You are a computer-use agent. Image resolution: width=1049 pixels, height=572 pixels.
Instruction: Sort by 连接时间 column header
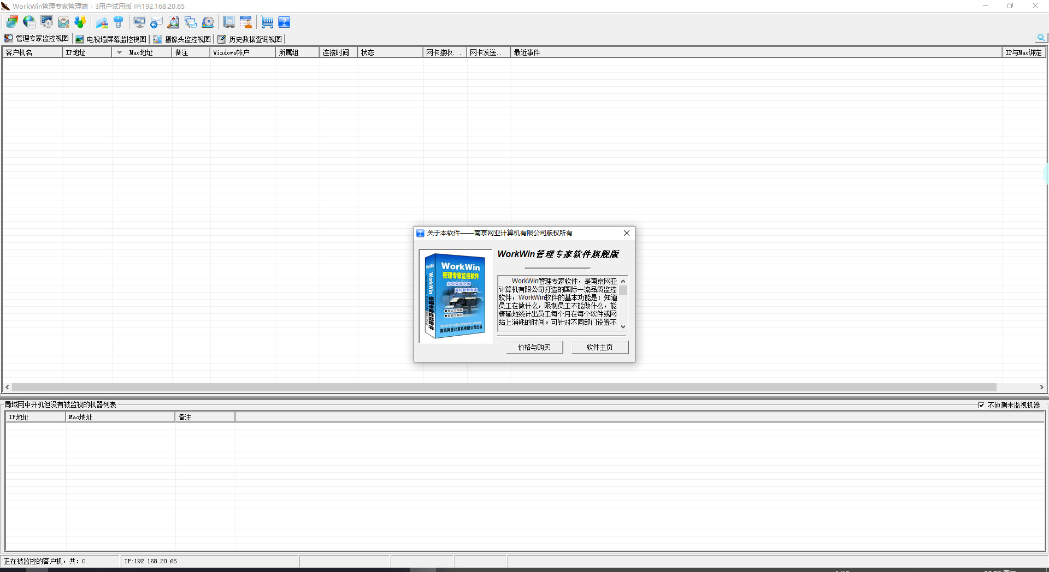[x=339, y=52]
